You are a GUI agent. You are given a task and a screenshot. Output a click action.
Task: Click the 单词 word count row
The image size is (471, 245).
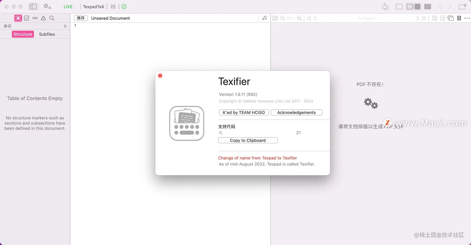click(35, 26)
